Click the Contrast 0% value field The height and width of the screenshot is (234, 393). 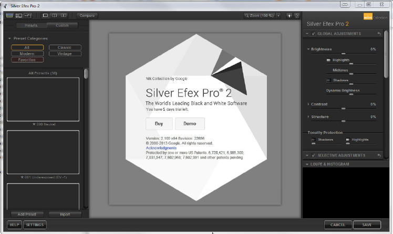(373, 104)
